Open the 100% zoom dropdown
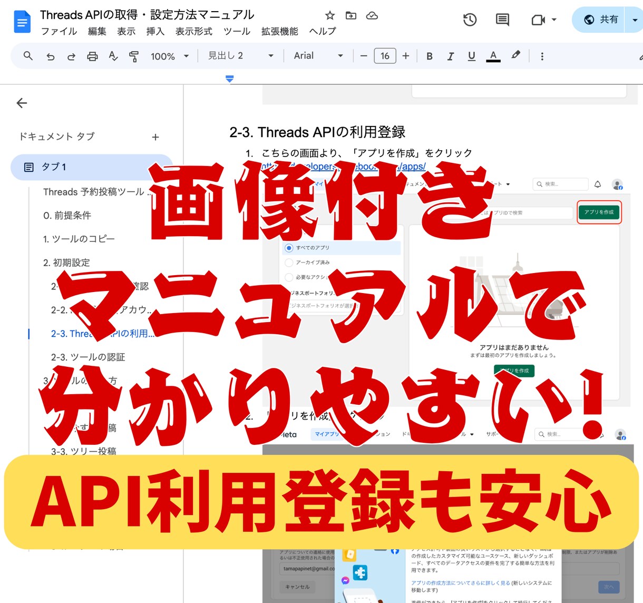This screenshot has height=603, width=643. [170, 56]
